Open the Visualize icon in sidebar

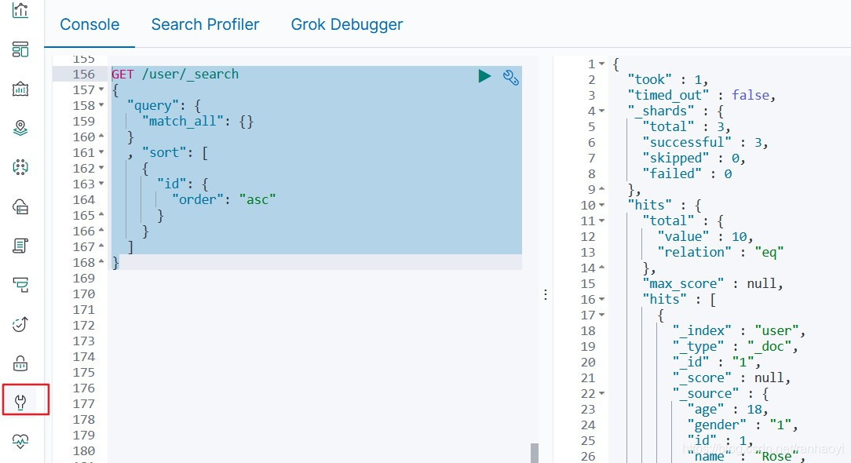click(x=20, y=10)
